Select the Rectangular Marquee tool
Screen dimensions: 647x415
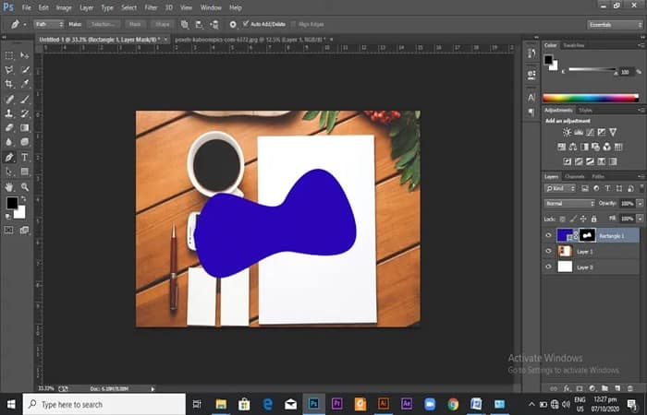[x=9, y=55]
